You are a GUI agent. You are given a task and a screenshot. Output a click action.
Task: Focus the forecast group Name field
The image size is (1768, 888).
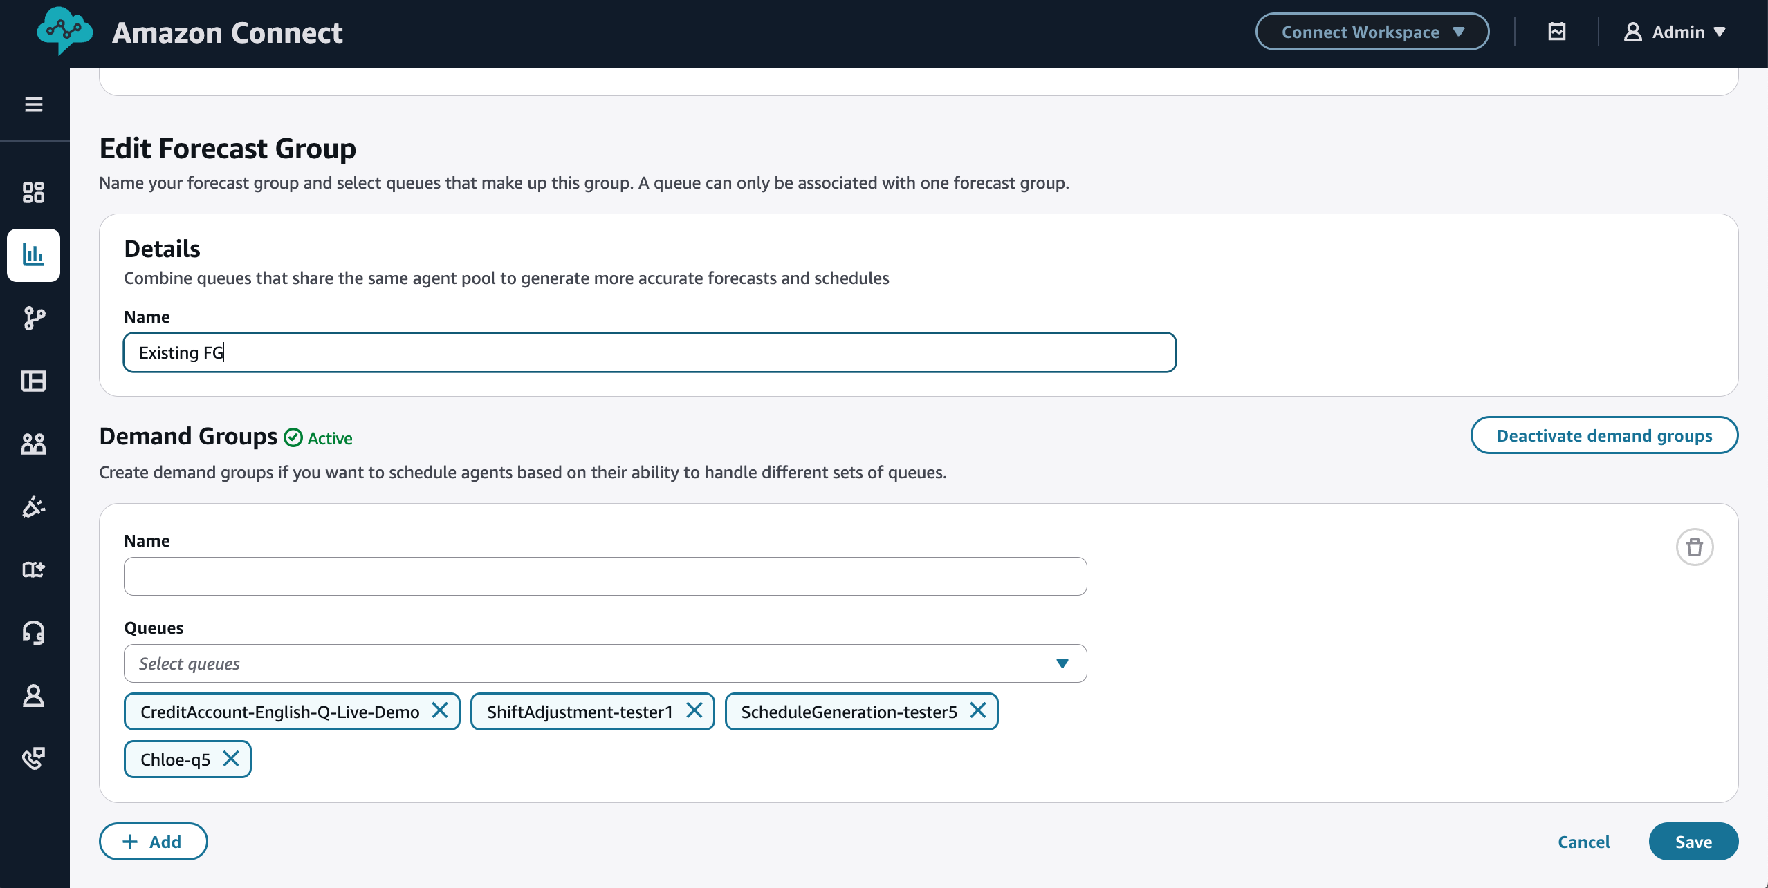(650, 352)
